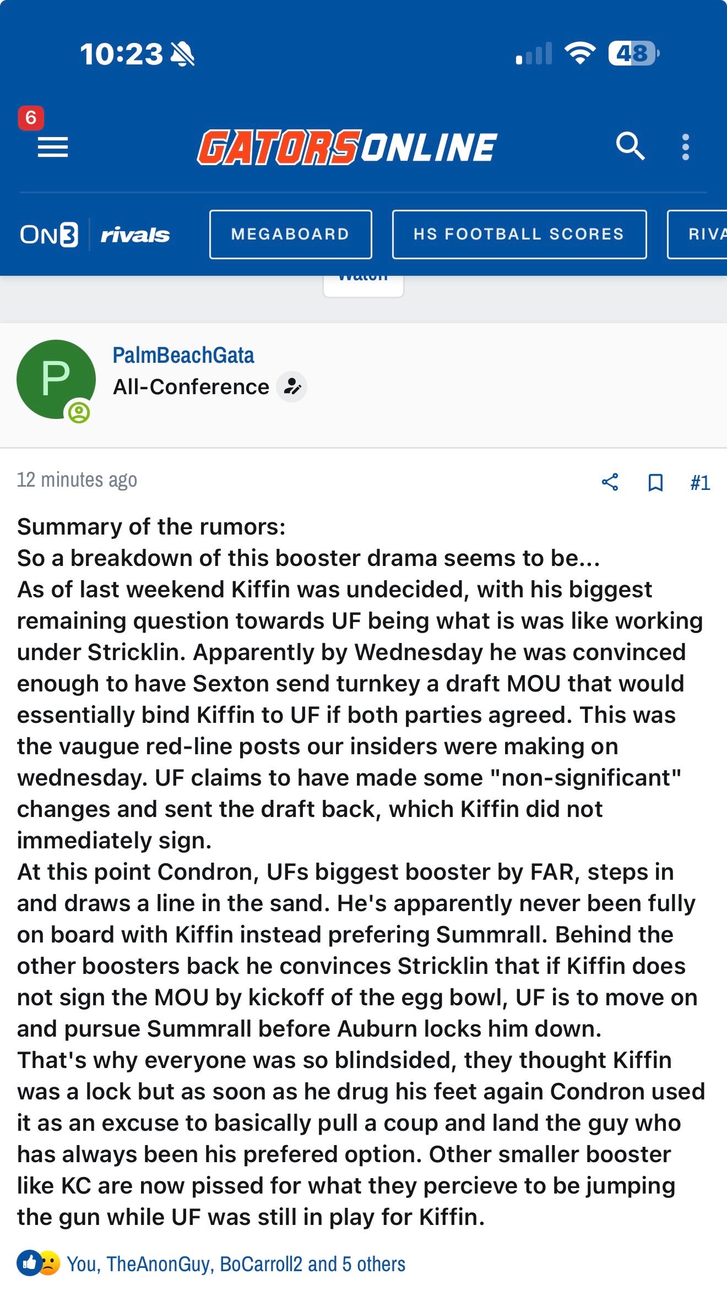Tap the thread starter badge icon
This screenshot has width=727, height=1291.
pyautogui.click(x=291, y=387)
